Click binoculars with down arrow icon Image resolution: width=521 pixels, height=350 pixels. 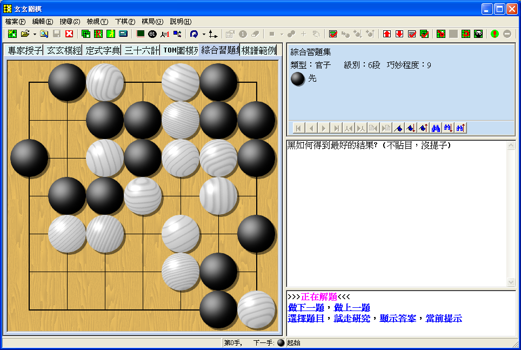pyautogui.click(x=448, y=128)
